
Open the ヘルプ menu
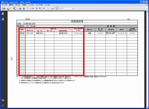47,5
